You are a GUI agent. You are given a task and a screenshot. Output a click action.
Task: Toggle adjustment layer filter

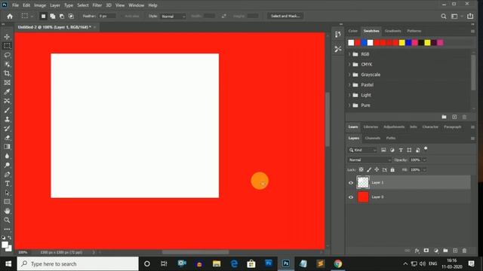point(392,150)
